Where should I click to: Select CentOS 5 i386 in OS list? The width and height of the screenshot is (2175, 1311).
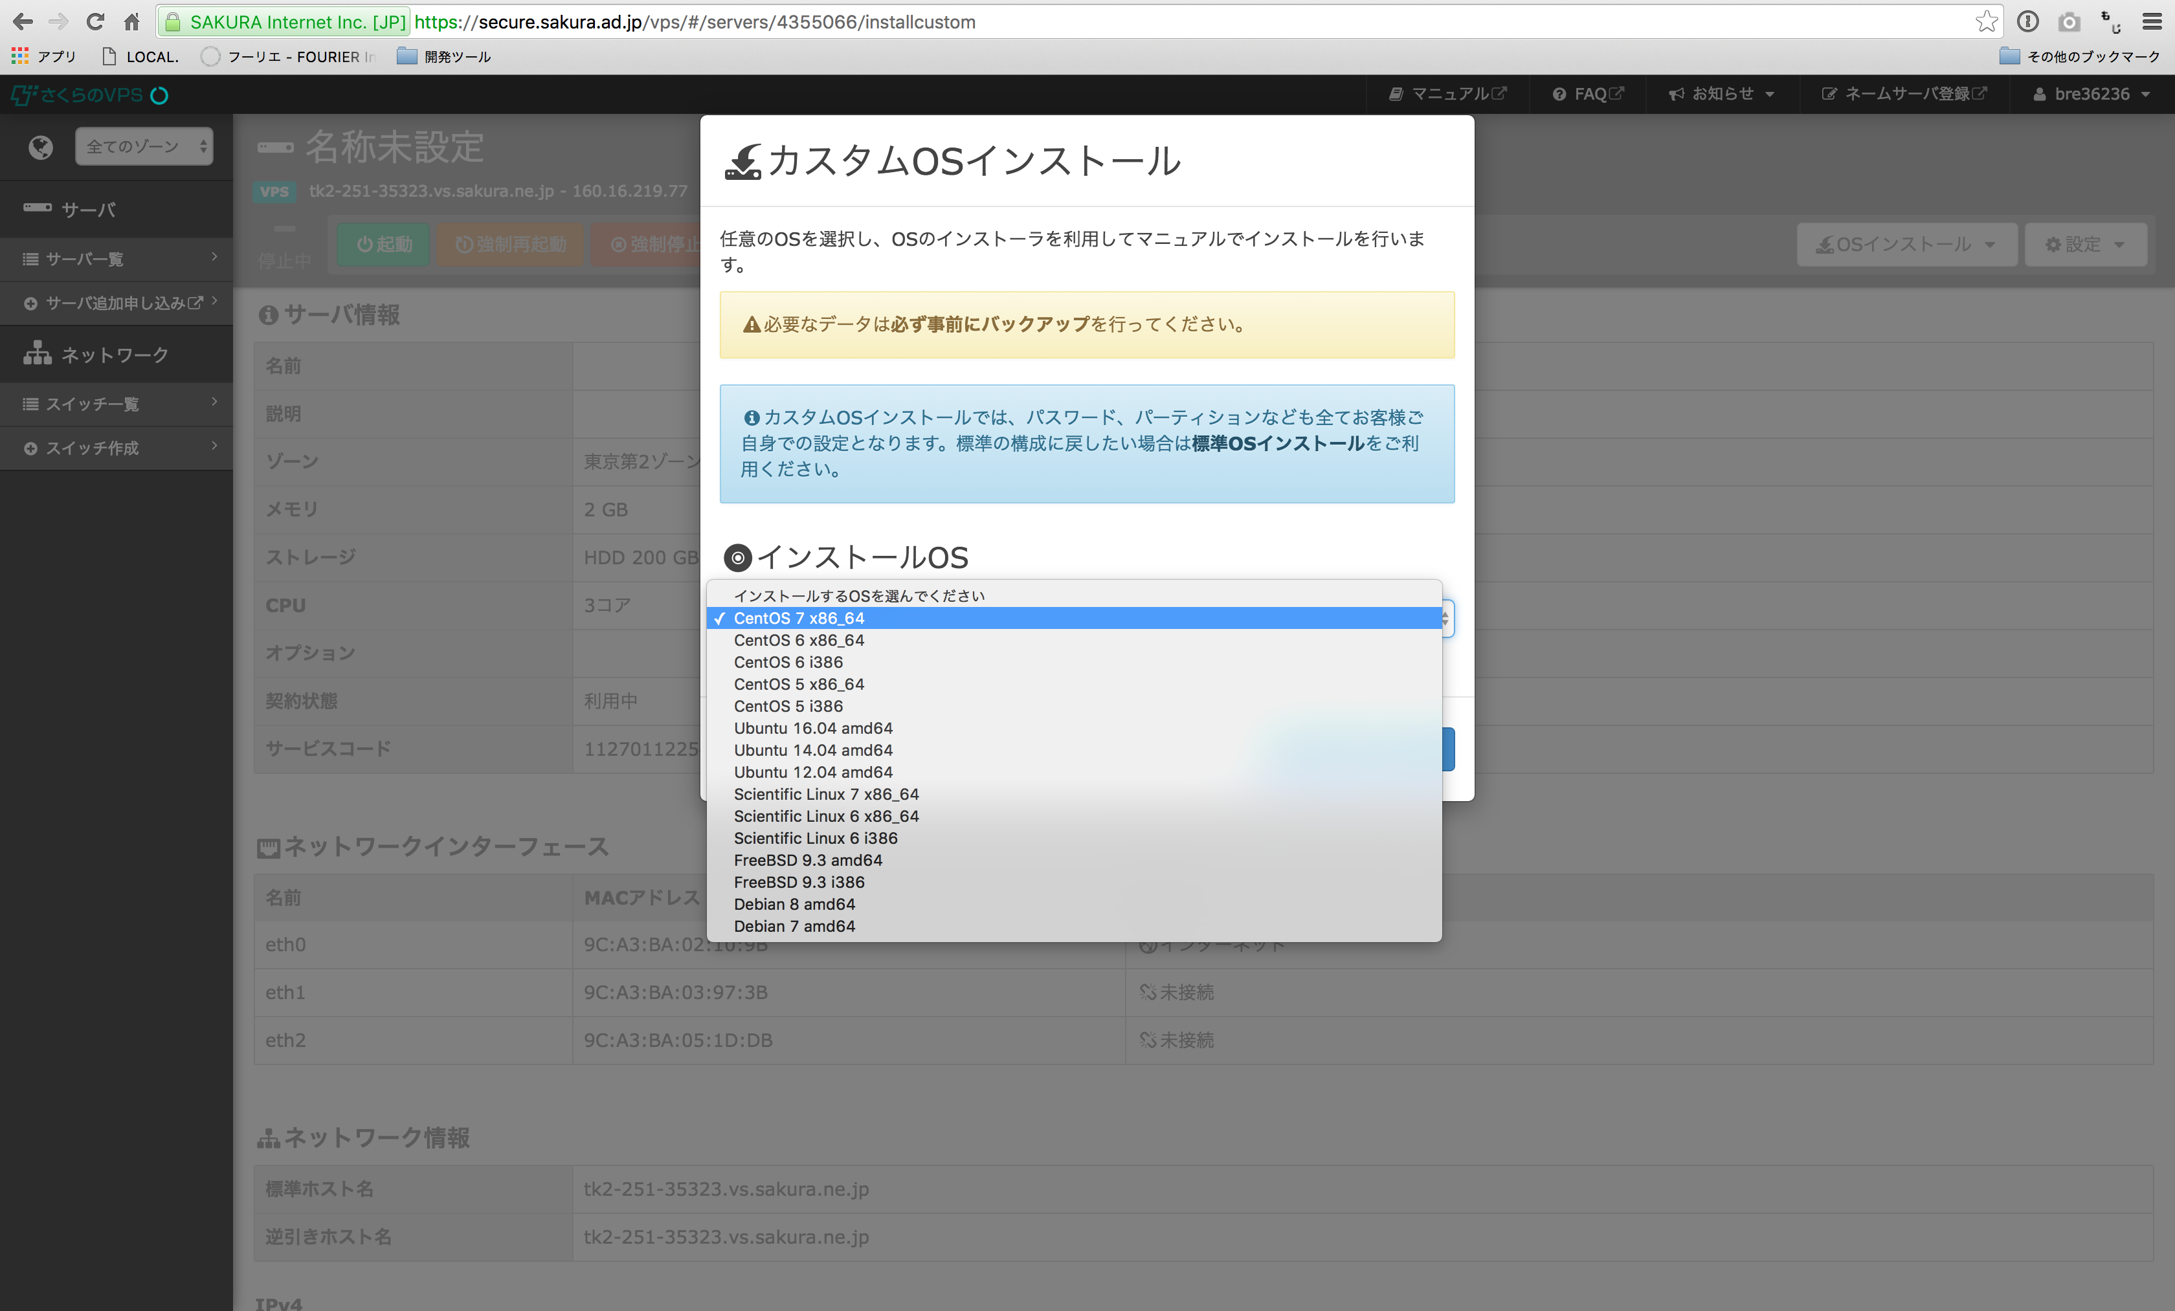1075,706
